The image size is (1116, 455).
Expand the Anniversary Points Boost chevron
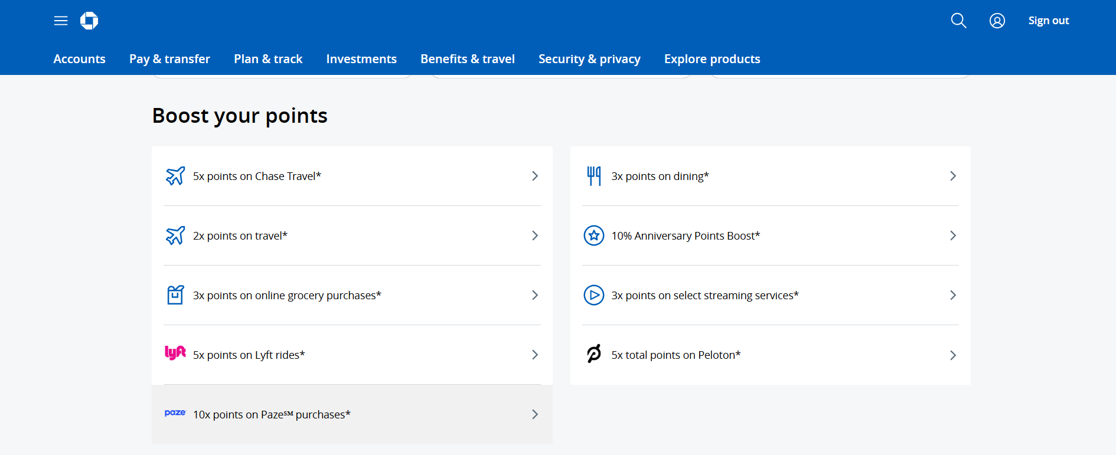point(953,235)
